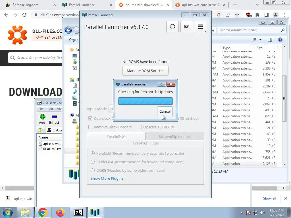Close the Chrome downloads bar

286,198
